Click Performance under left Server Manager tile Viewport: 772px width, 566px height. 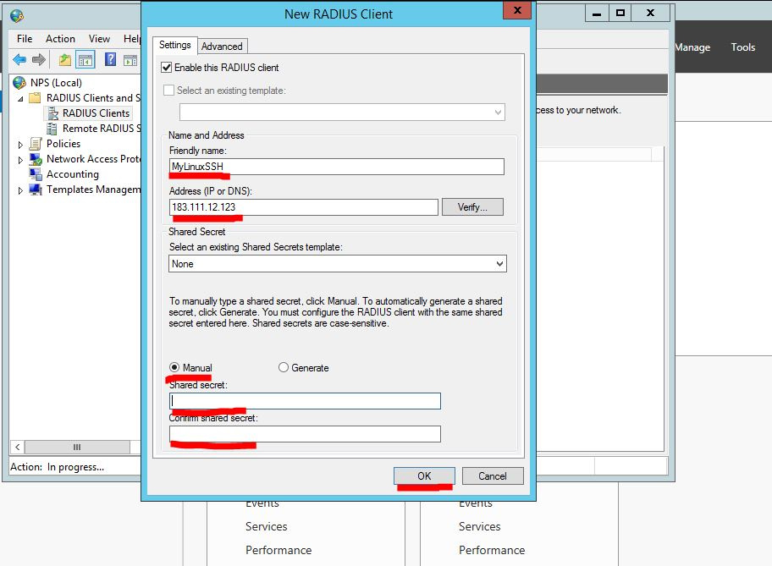point(278,550)
